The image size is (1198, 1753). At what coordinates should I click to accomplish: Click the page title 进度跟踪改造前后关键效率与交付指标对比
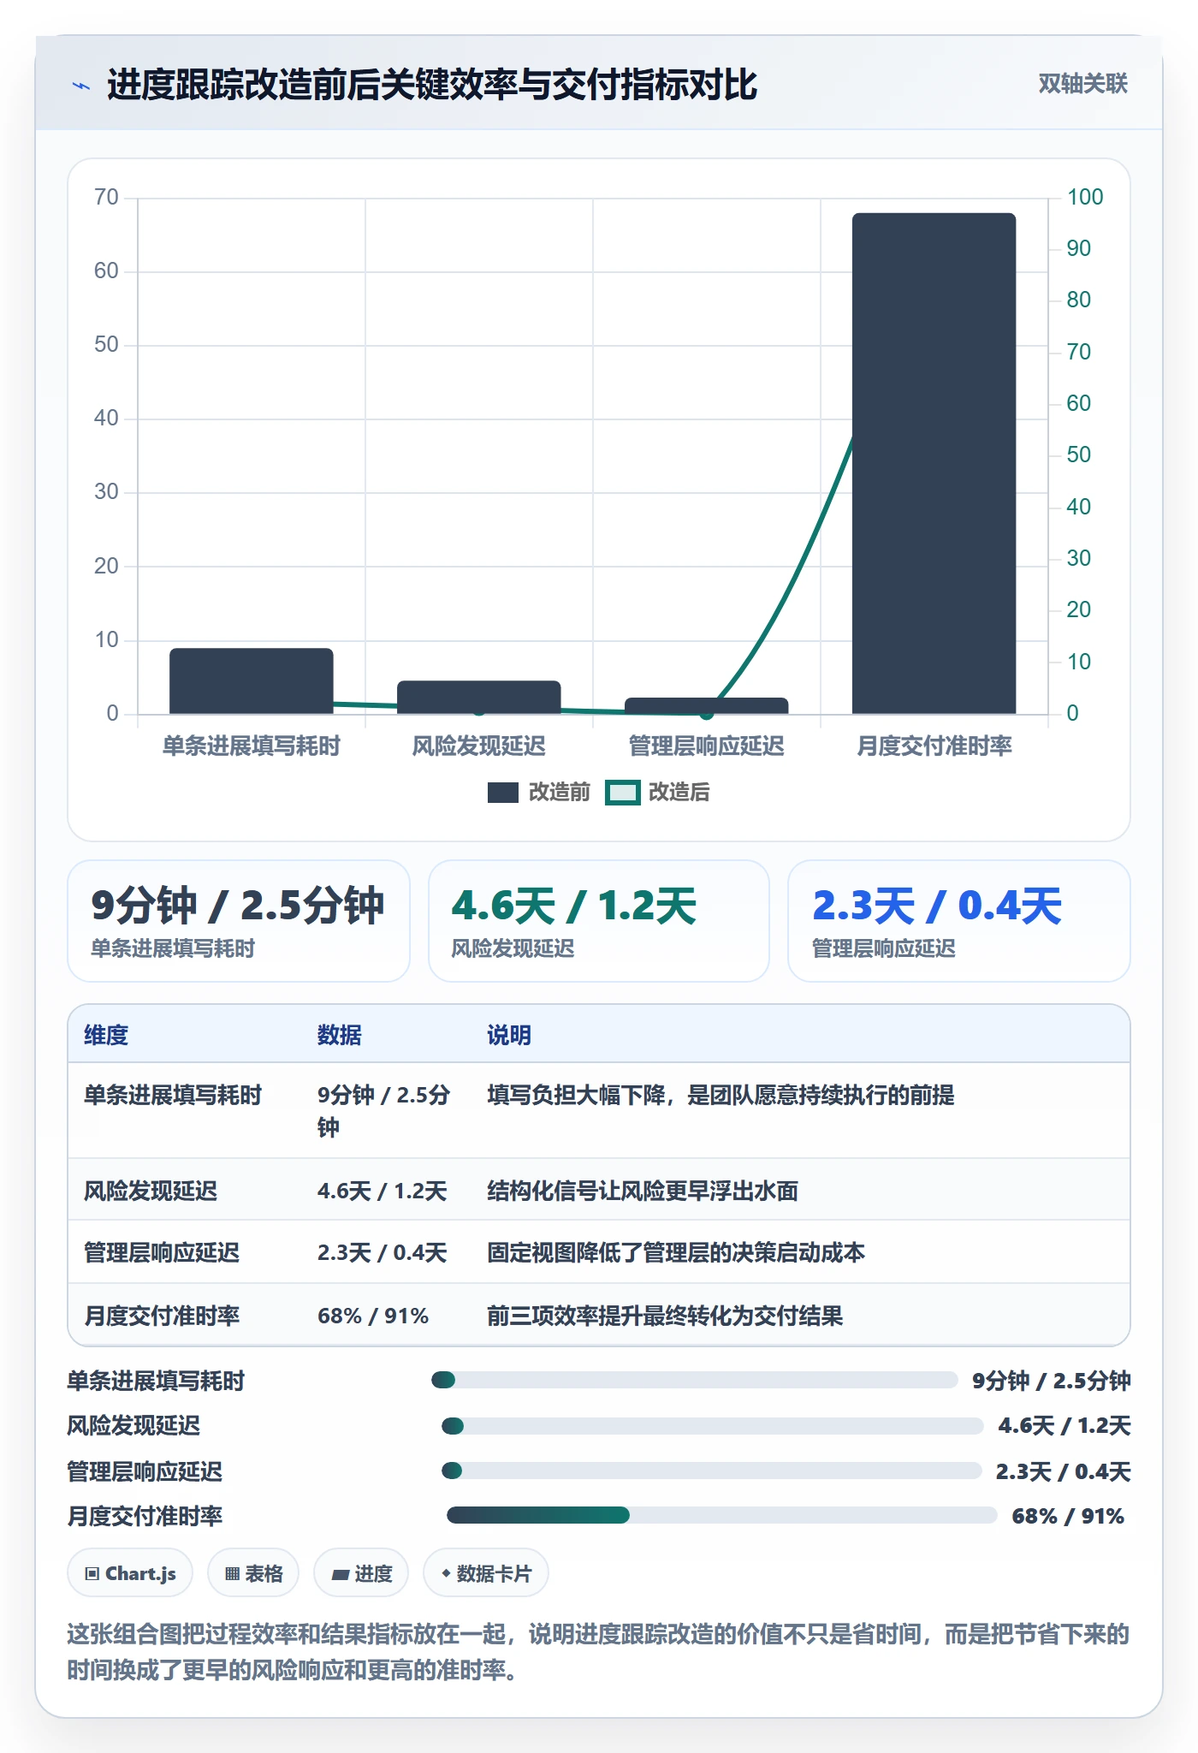coord(432,85)
